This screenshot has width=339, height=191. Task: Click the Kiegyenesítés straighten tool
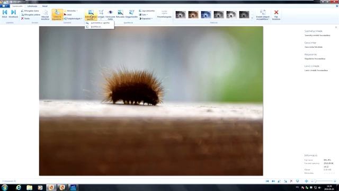[131, 14]
